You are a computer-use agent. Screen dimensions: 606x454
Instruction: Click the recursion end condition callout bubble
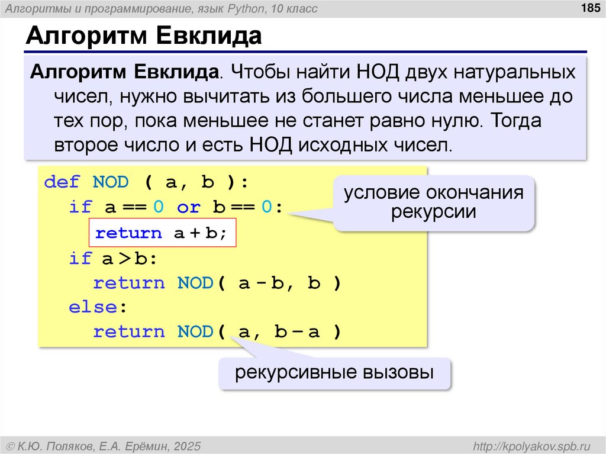[435, 204]
